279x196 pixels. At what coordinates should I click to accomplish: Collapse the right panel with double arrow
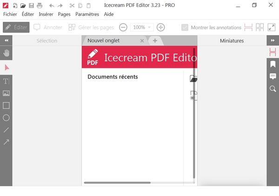tap(273, 40)
